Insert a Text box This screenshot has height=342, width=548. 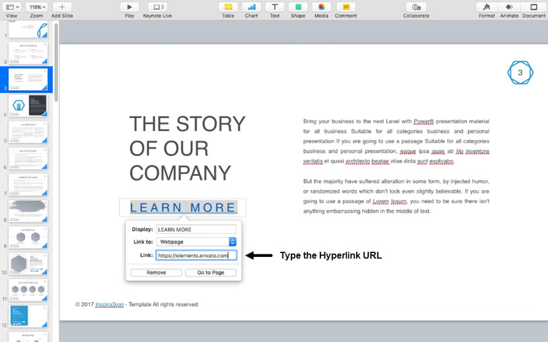[275, 6]
